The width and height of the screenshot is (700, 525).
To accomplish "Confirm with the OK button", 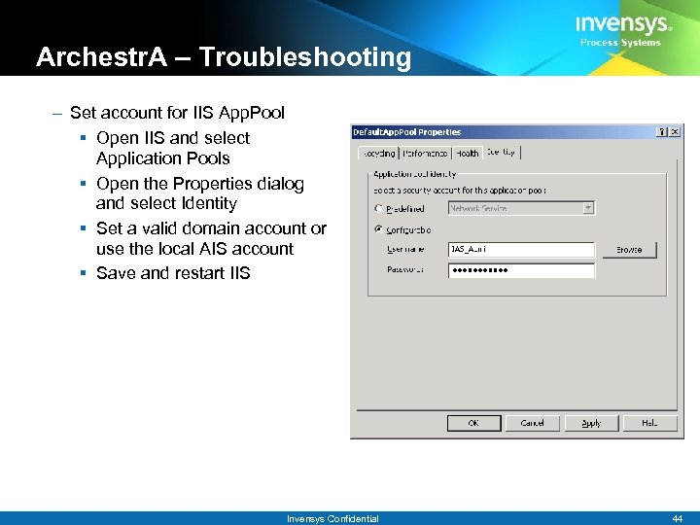I will 473,423.
